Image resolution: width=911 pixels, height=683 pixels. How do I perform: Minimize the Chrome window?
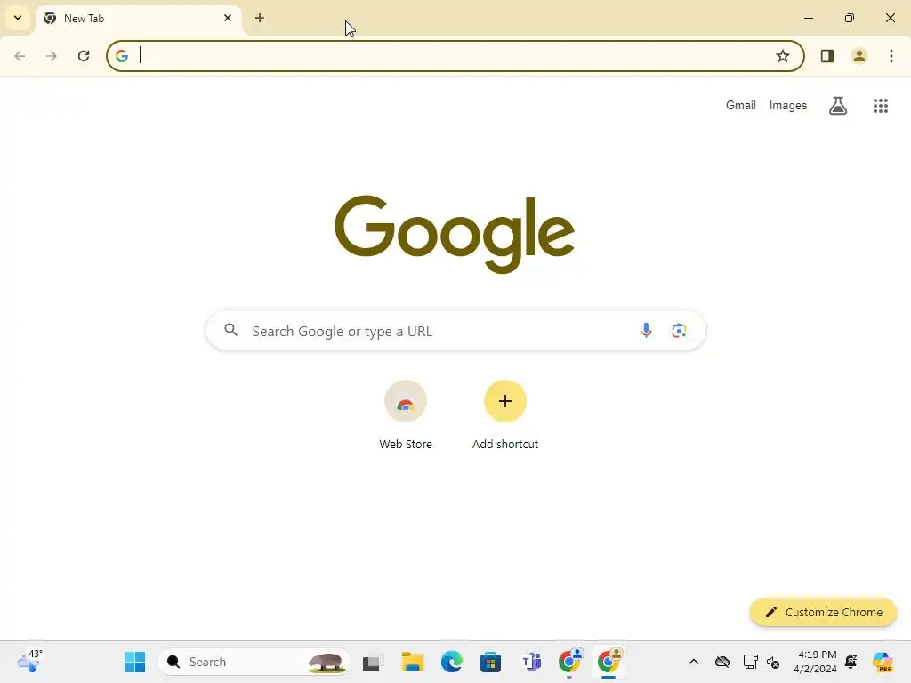(x=808, y=18)
